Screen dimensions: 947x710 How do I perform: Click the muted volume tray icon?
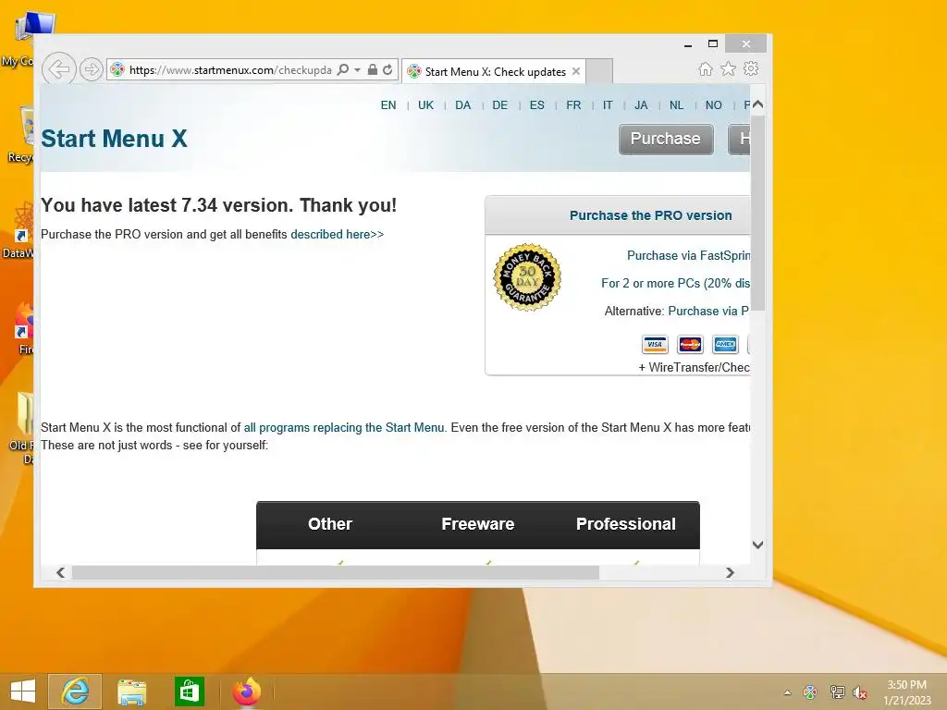tap(860, 692)
